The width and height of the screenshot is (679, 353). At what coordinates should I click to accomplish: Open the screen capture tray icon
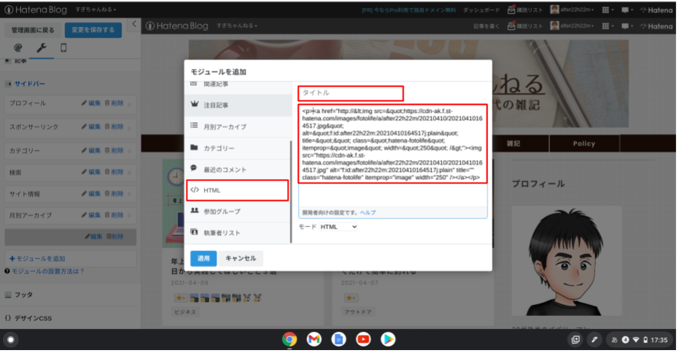point(576,340)
